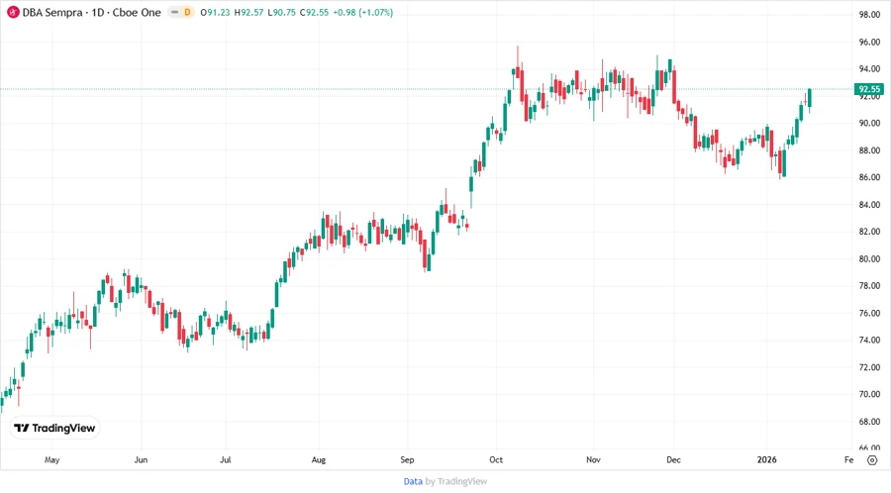Image resolution: width=891 pixels, height=493 pixels.
Task: Click the low value L90.75
Action: tap(281, 13)
